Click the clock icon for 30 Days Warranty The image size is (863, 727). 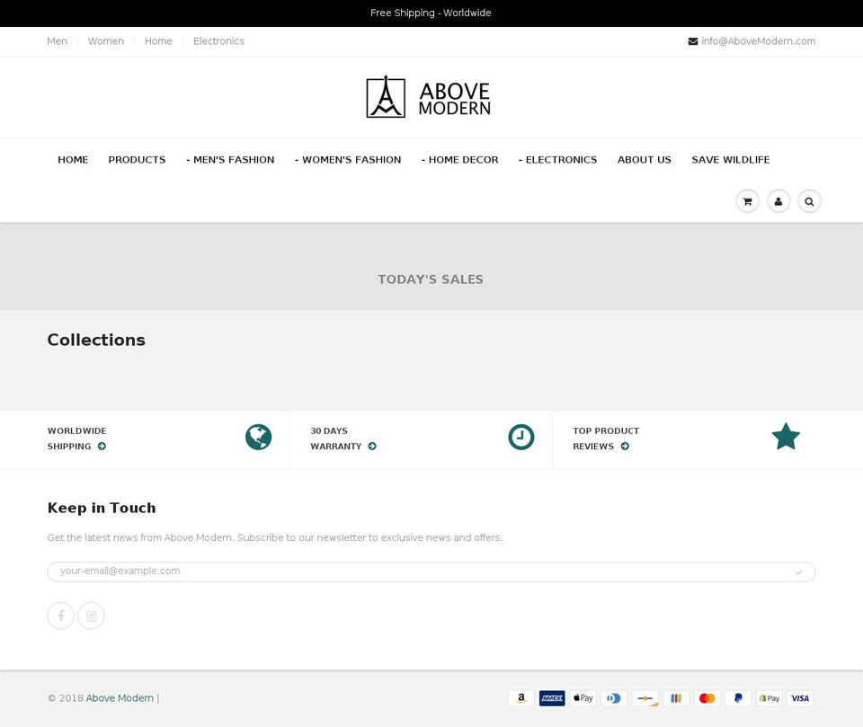521,437
